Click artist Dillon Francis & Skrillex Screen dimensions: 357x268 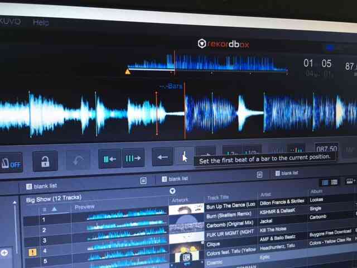click(x=282, y=202)
